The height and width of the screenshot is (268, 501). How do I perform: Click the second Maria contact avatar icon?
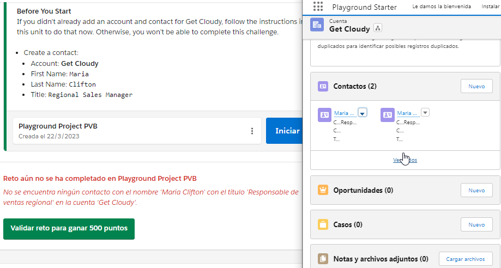tap(388, 114)
